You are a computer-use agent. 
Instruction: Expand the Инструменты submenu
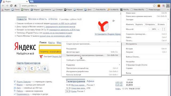coord(146,44)
